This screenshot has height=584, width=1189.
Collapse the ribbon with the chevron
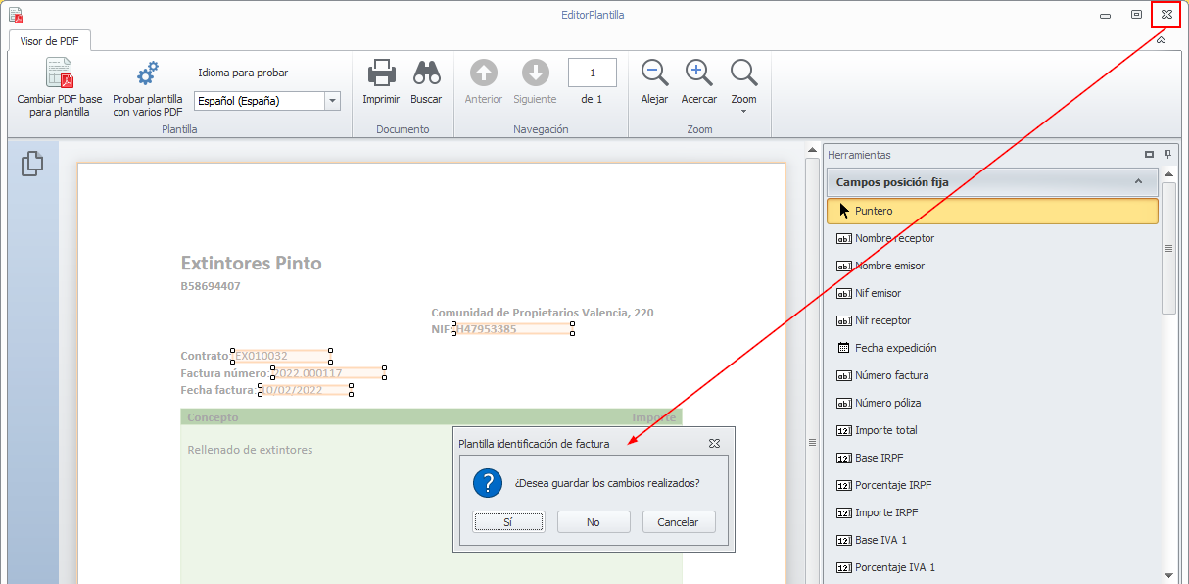(x=1161, y=40)
